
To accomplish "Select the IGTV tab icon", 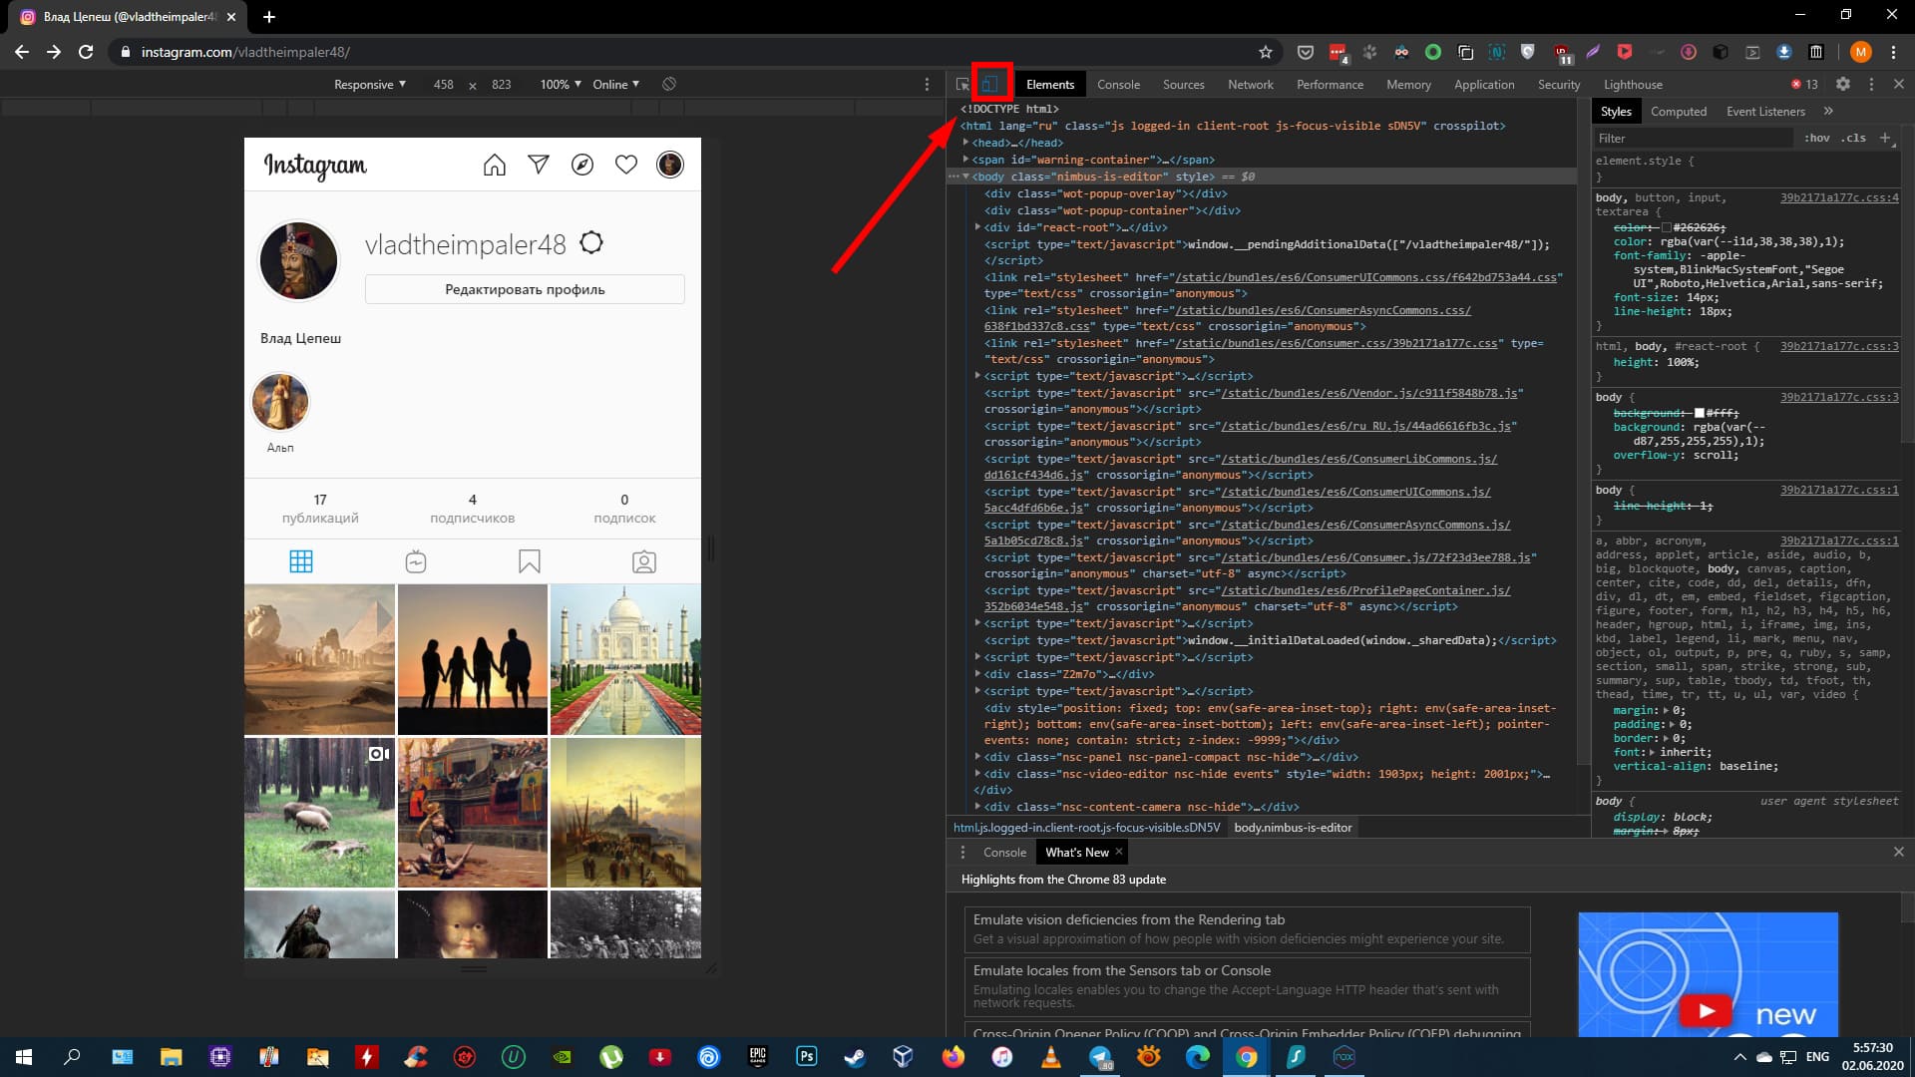I will pos(416,561).
